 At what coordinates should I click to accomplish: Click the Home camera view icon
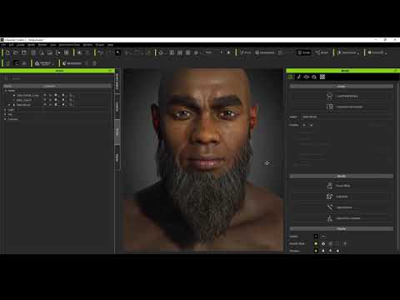pos(161,52)
